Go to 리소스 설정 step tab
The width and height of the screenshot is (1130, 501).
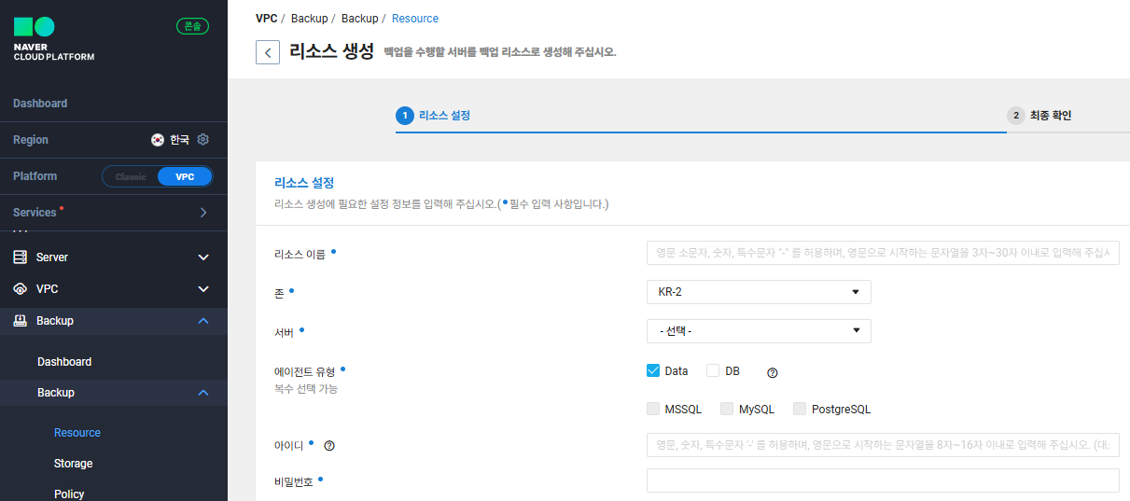point(444,116)
